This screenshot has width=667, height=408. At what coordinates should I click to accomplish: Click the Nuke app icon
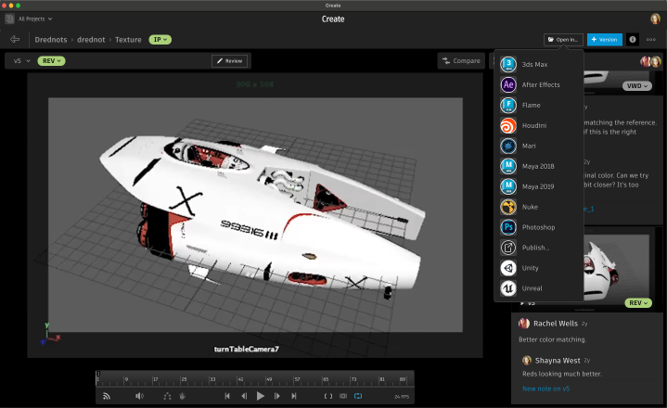[x=508, y=207]
